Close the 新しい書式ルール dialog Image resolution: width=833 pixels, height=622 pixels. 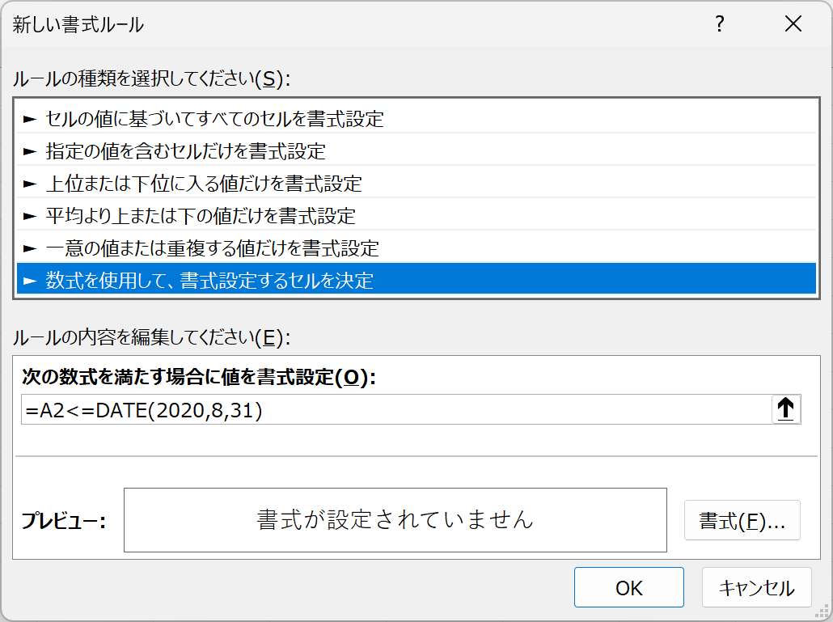pos(793,24)
